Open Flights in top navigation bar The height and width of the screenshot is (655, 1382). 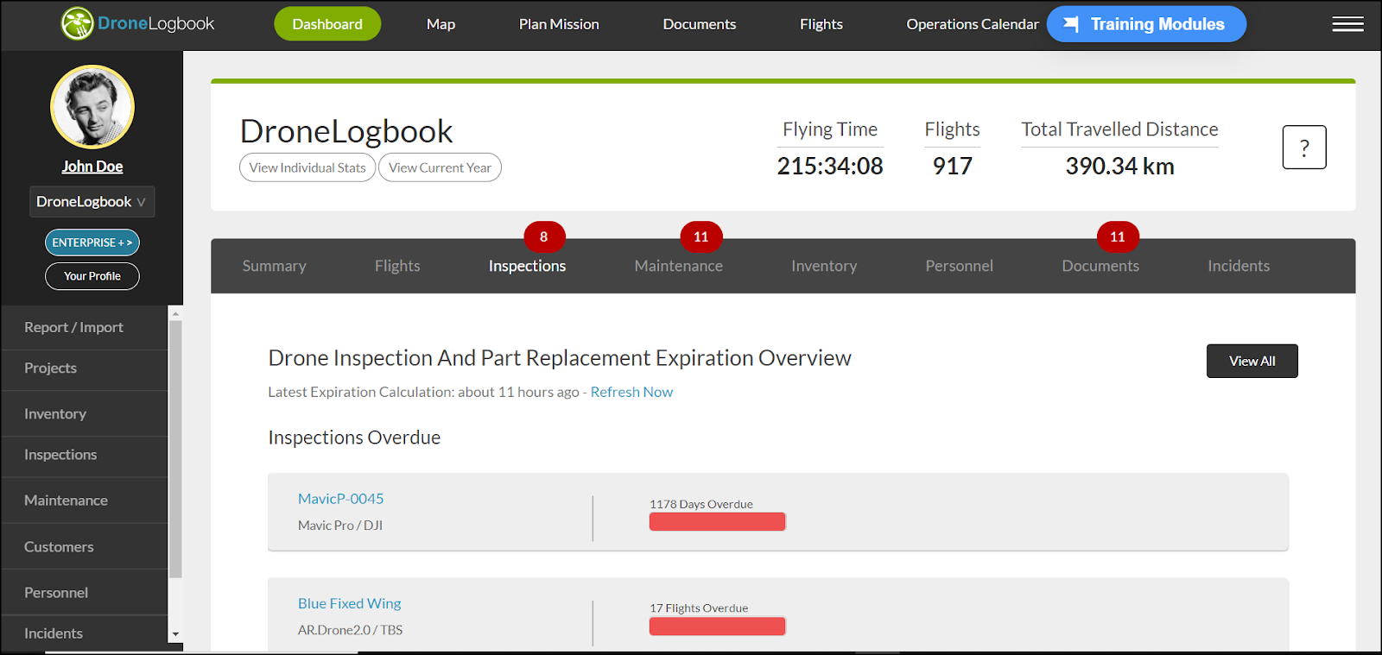coord(821,24)
